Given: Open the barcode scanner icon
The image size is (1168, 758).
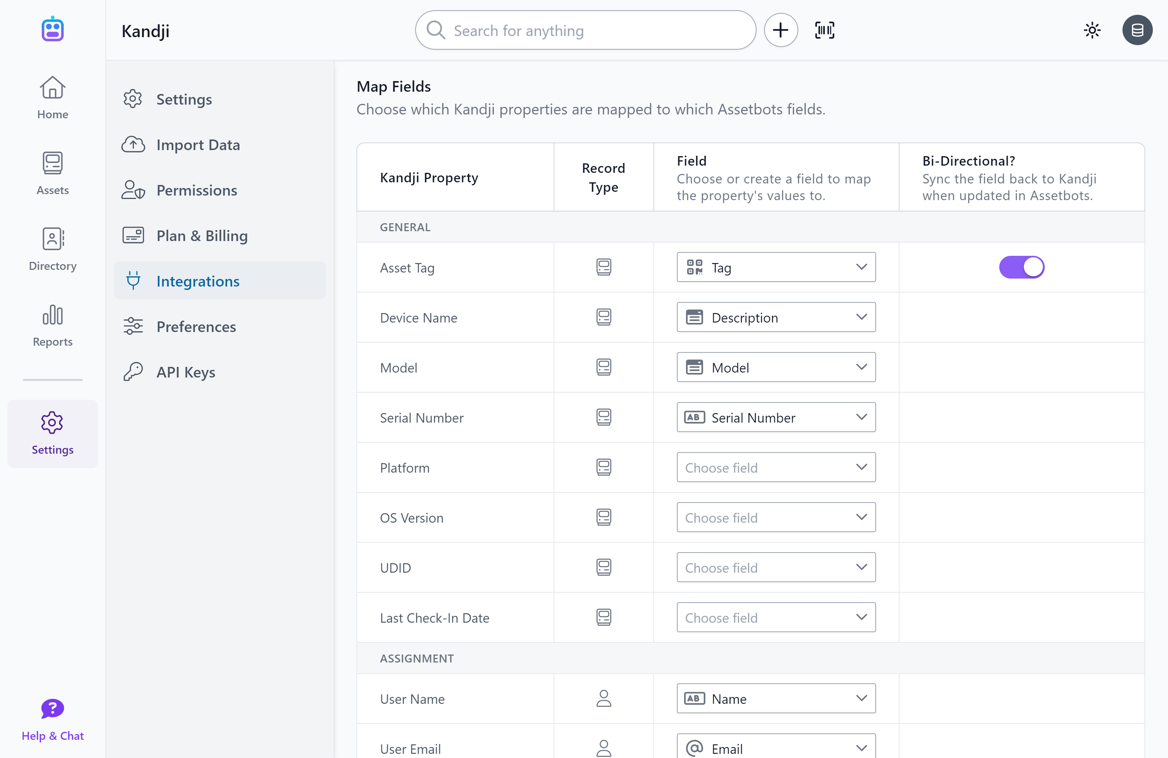Looking at the screenshot, I should point(824,30).
